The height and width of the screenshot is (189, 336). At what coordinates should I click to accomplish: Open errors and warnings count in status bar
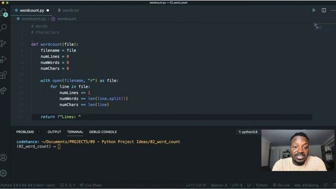[68, 185]
